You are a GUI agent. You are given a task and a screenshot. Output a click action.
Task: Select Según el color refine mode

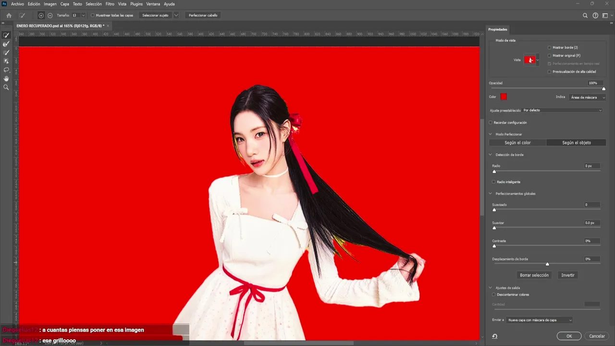pos(517,143)
